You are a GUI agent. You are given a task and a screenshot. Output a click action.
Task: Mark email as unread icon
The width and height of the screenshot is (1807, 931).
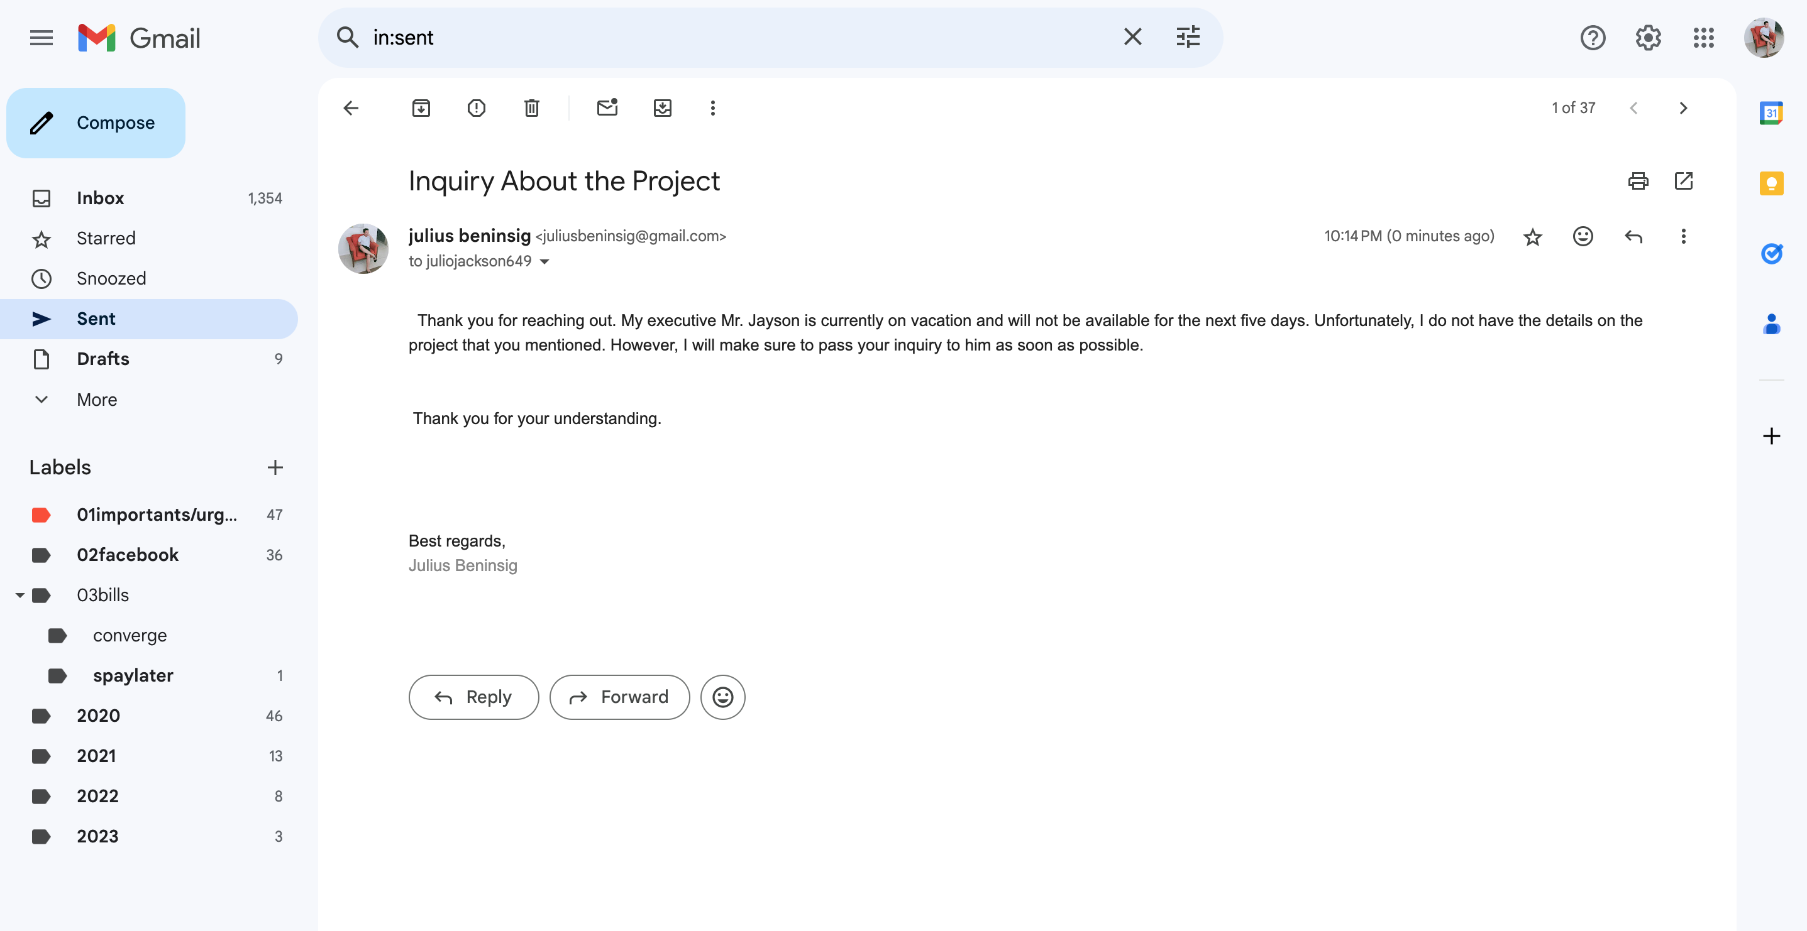click(607, 108)
